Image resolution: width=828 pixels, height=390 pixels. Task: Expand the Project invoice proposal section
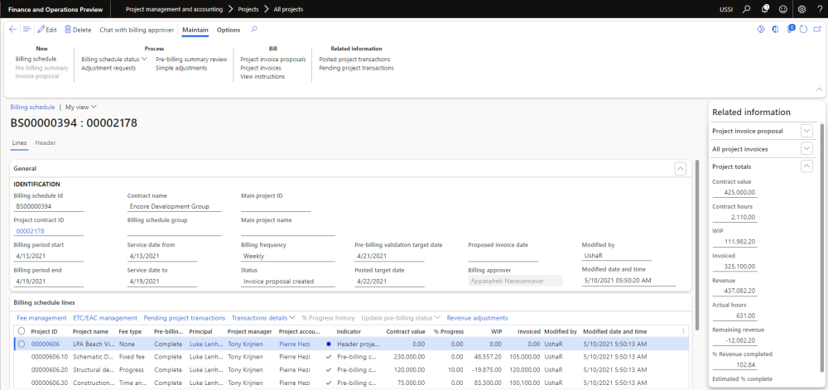[x=806, y=131]
